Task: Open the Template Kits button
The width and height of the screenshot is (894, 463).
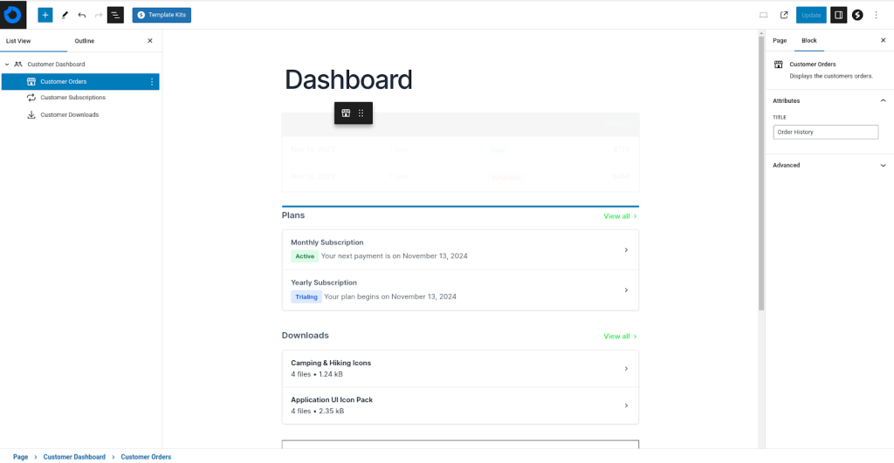Action: coord(162,15)
